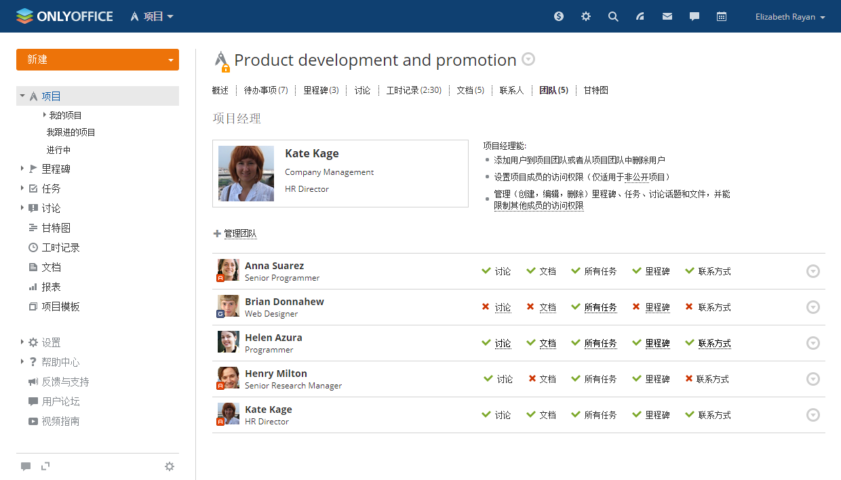Open the 里程碑 (3) tab

tap(321, 90)
